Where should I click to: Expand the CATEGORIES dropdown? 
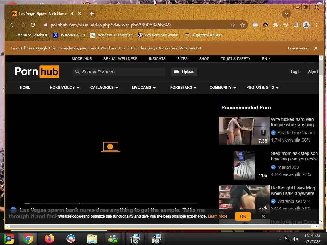point(104,87)
